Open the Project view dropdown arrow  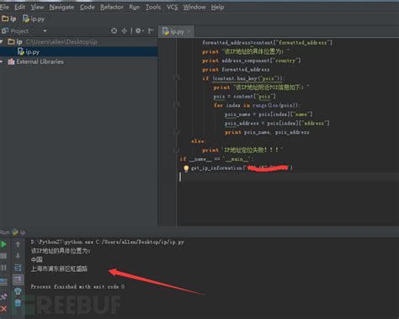click(45, 31)
